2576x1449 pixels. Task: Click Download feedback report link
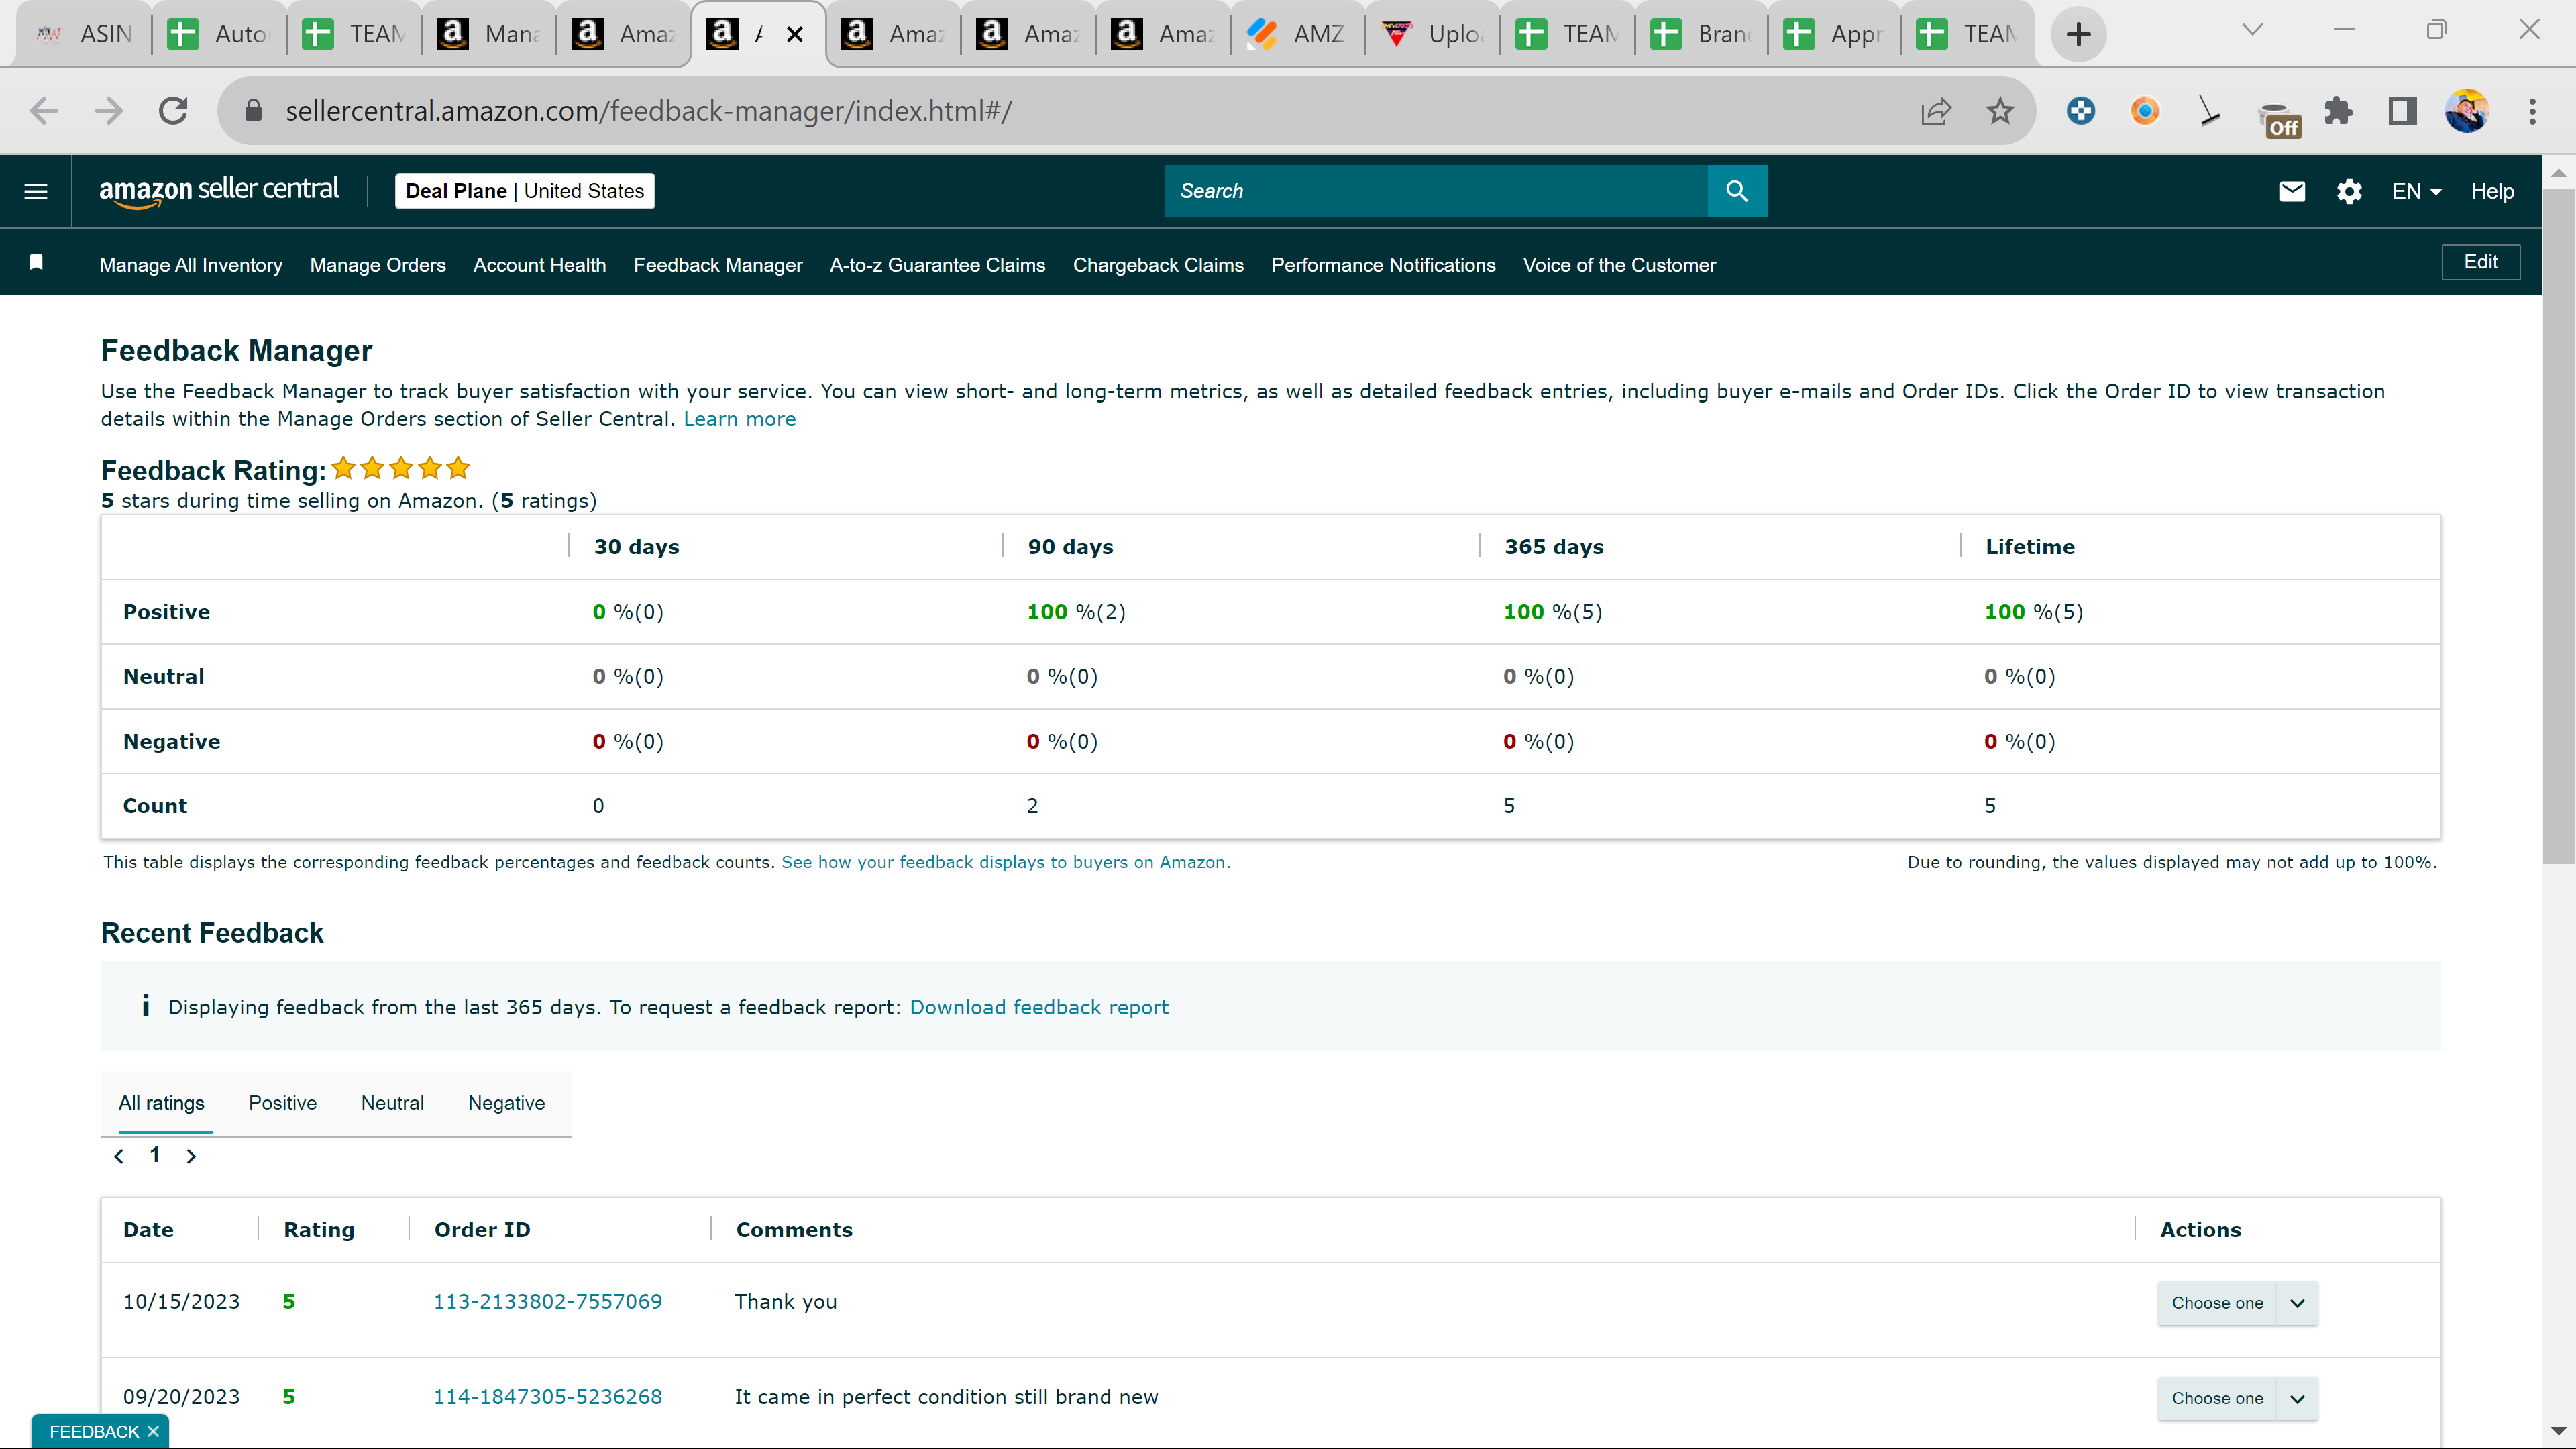(1039, 1007)
